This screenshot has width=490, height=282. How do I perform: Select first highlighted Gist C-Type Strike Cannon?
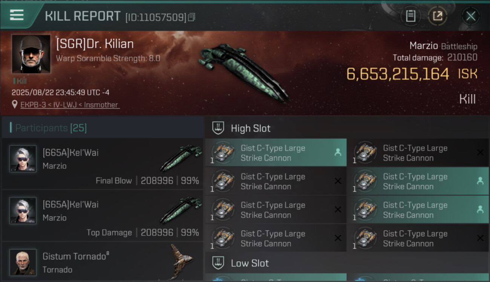pyautogui.click(x=275, y=153)
